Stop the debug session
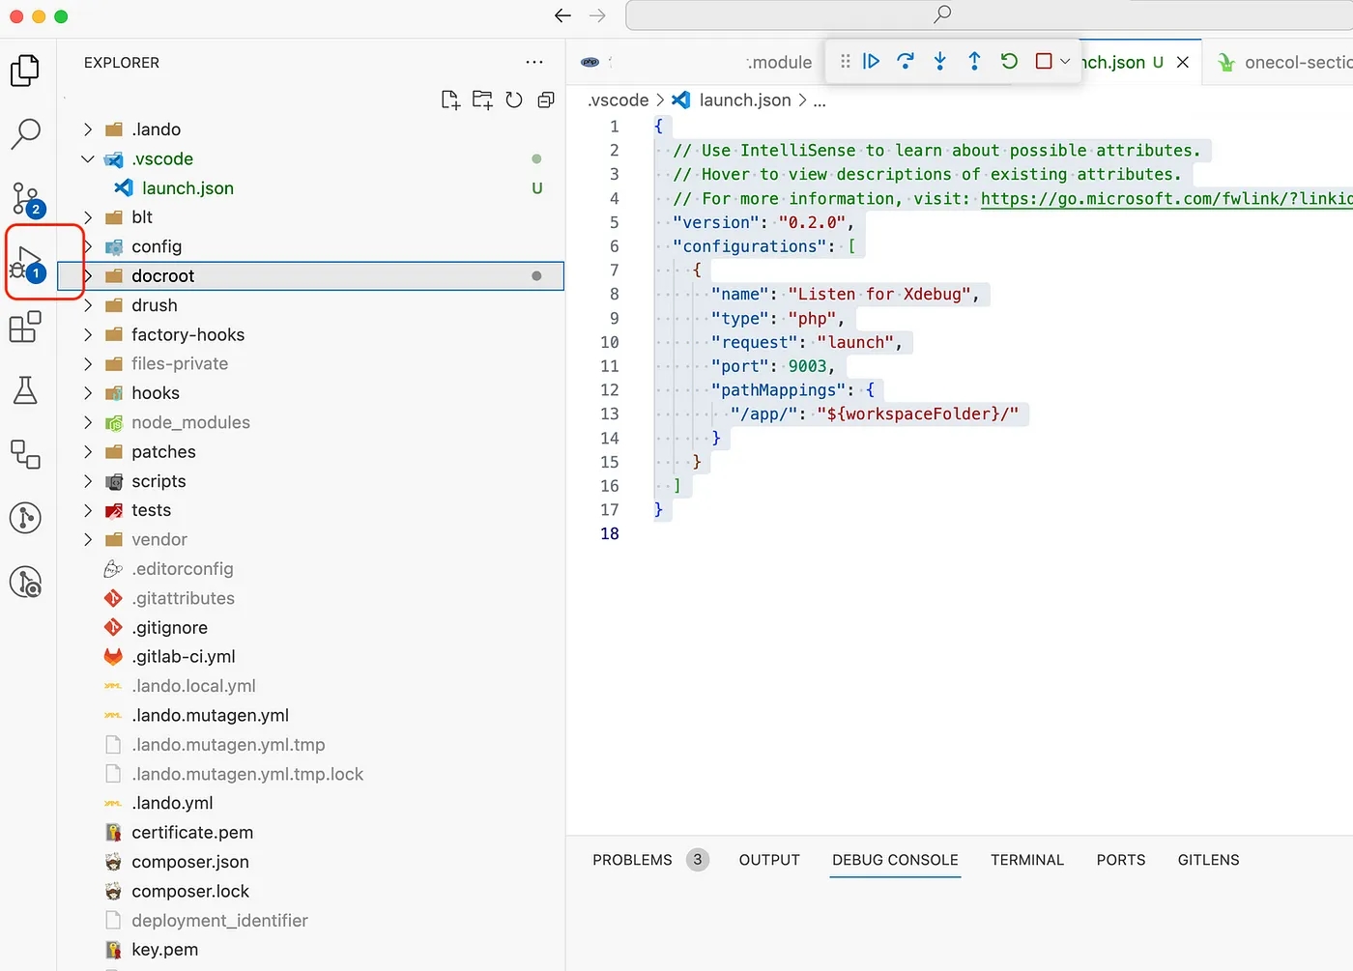The width and height of the screenshot is (1353, 971). 1044,61
